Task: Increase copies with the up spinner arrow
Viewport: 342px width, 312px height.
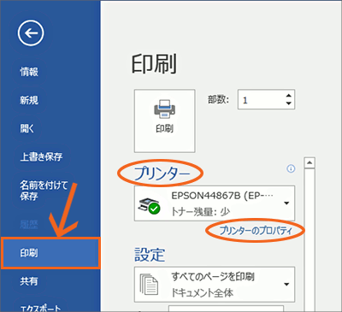Action: (289, 96)
